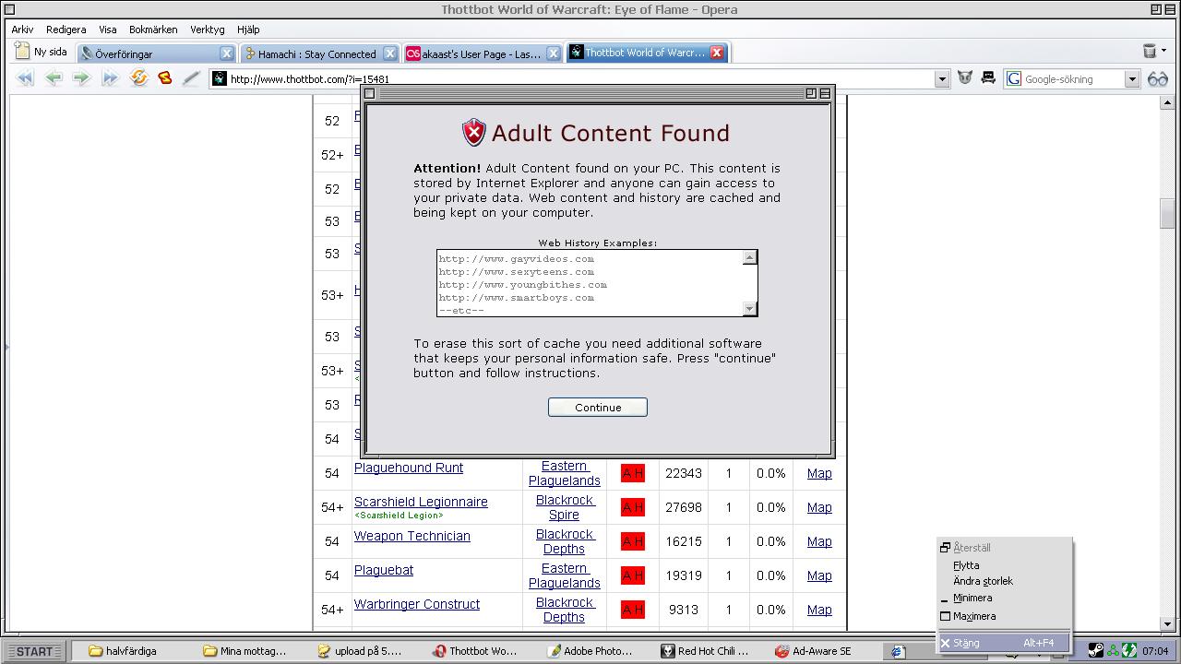Click the red A H icon in Plaguebat row
This screenshot has height=664, width=1181.
pos(632,575)
